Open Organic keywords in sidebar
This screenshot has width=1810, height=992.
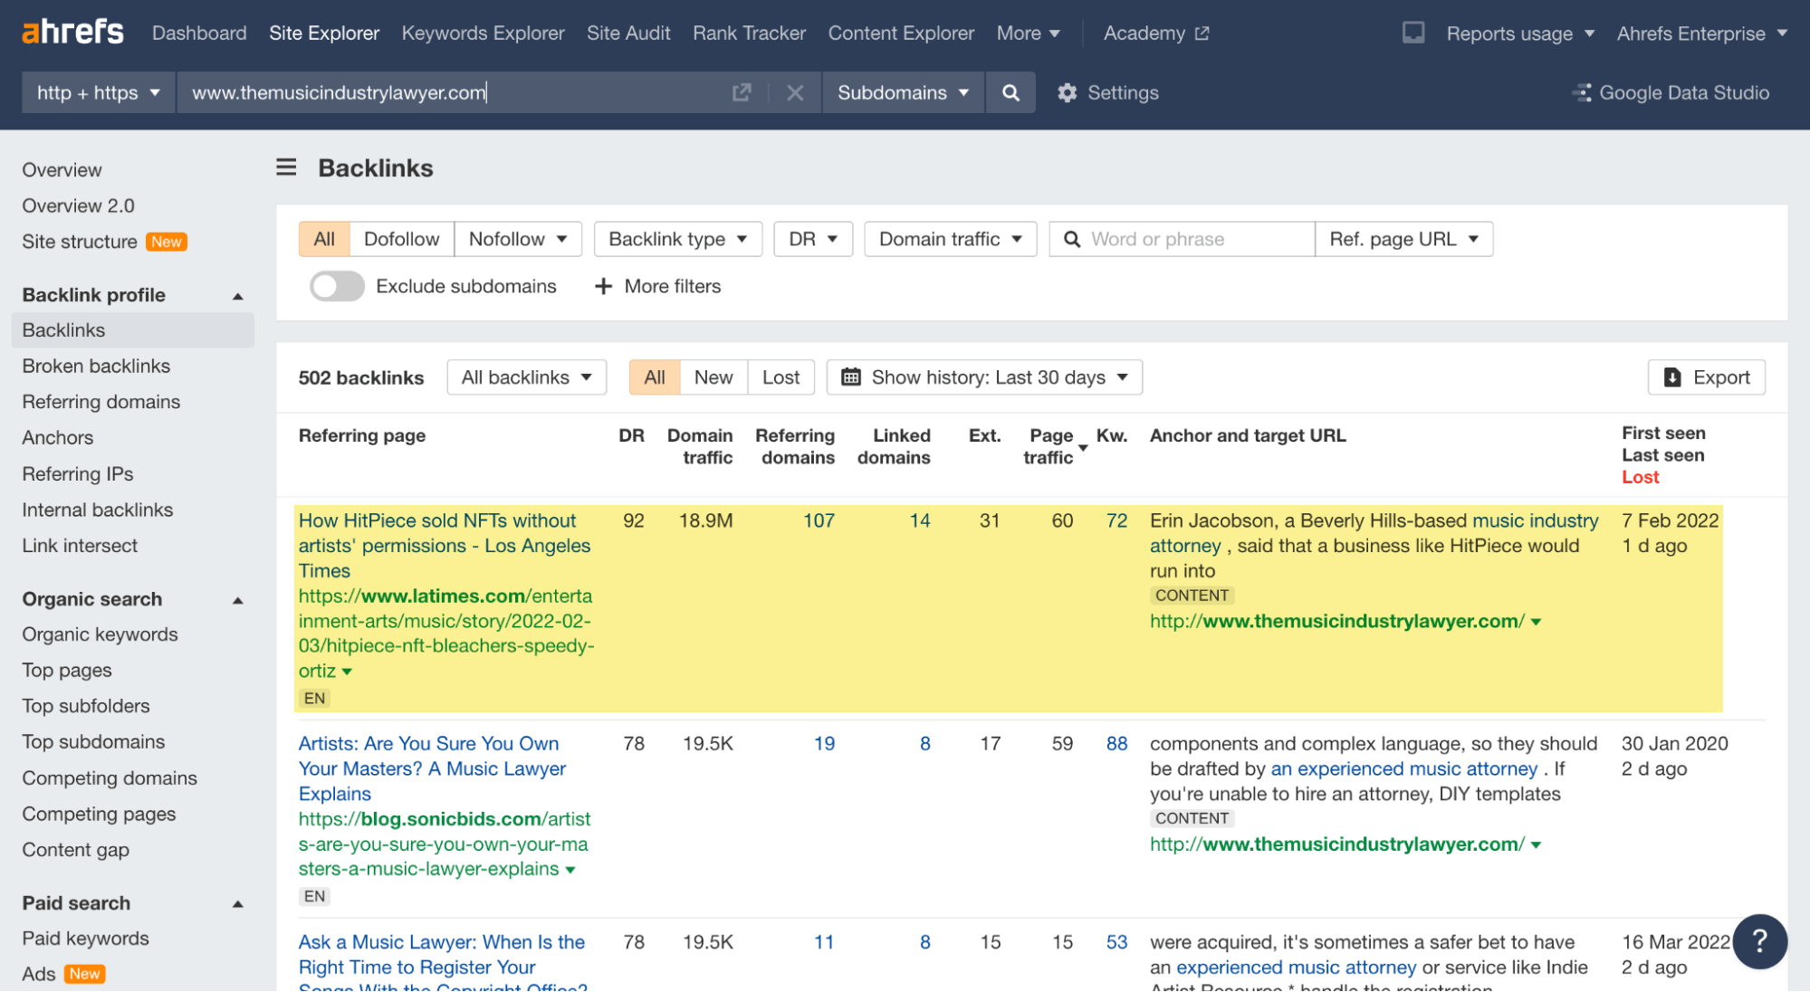(x=100, y=634)
